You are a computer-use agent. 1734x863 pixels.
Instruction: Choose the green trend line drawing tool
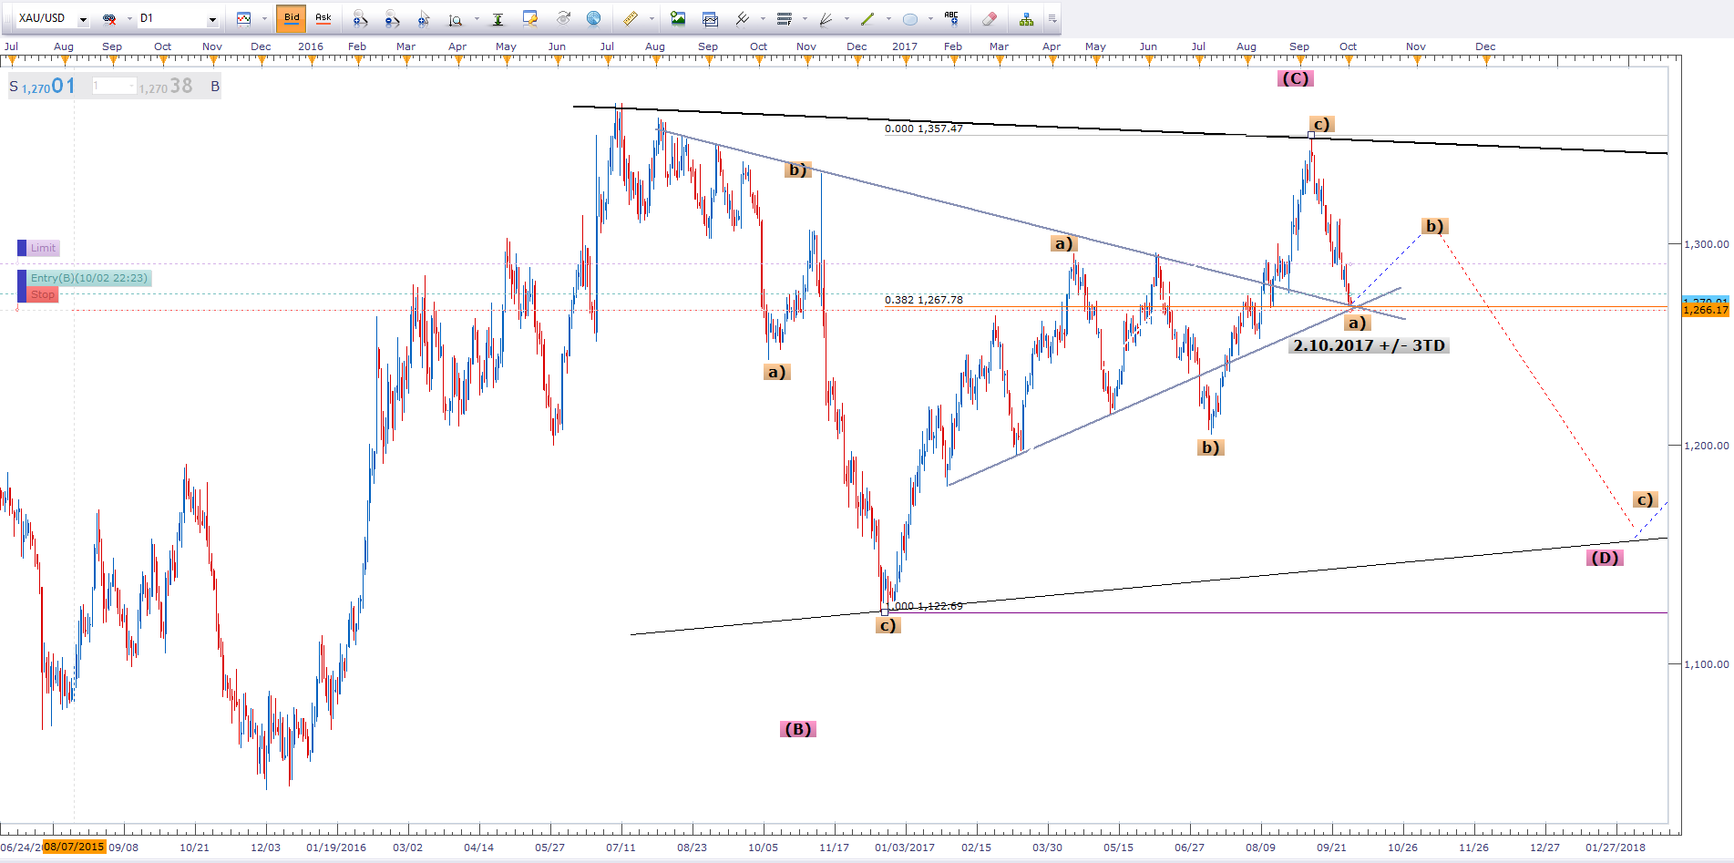[867, 18]
